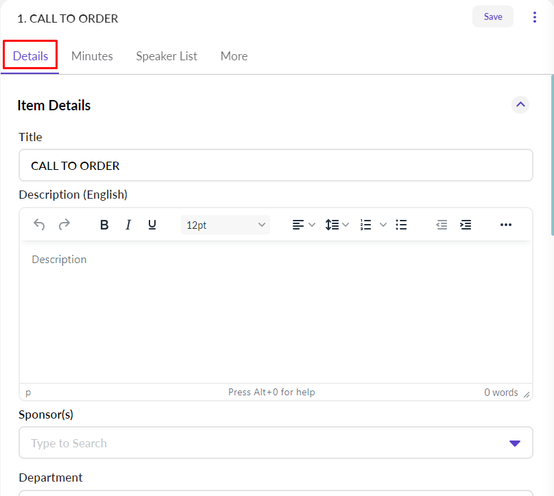This screenshot has height=496, width=554.
Task: Open the text alignment dropdown
Action: click(x=303, y=225)
